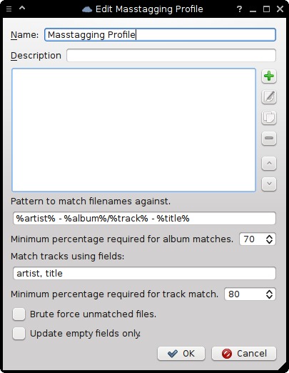Viewport: 289px width, 373px height.
Task: Cancel editing the masstagging profile
Action: pos(244,354)
